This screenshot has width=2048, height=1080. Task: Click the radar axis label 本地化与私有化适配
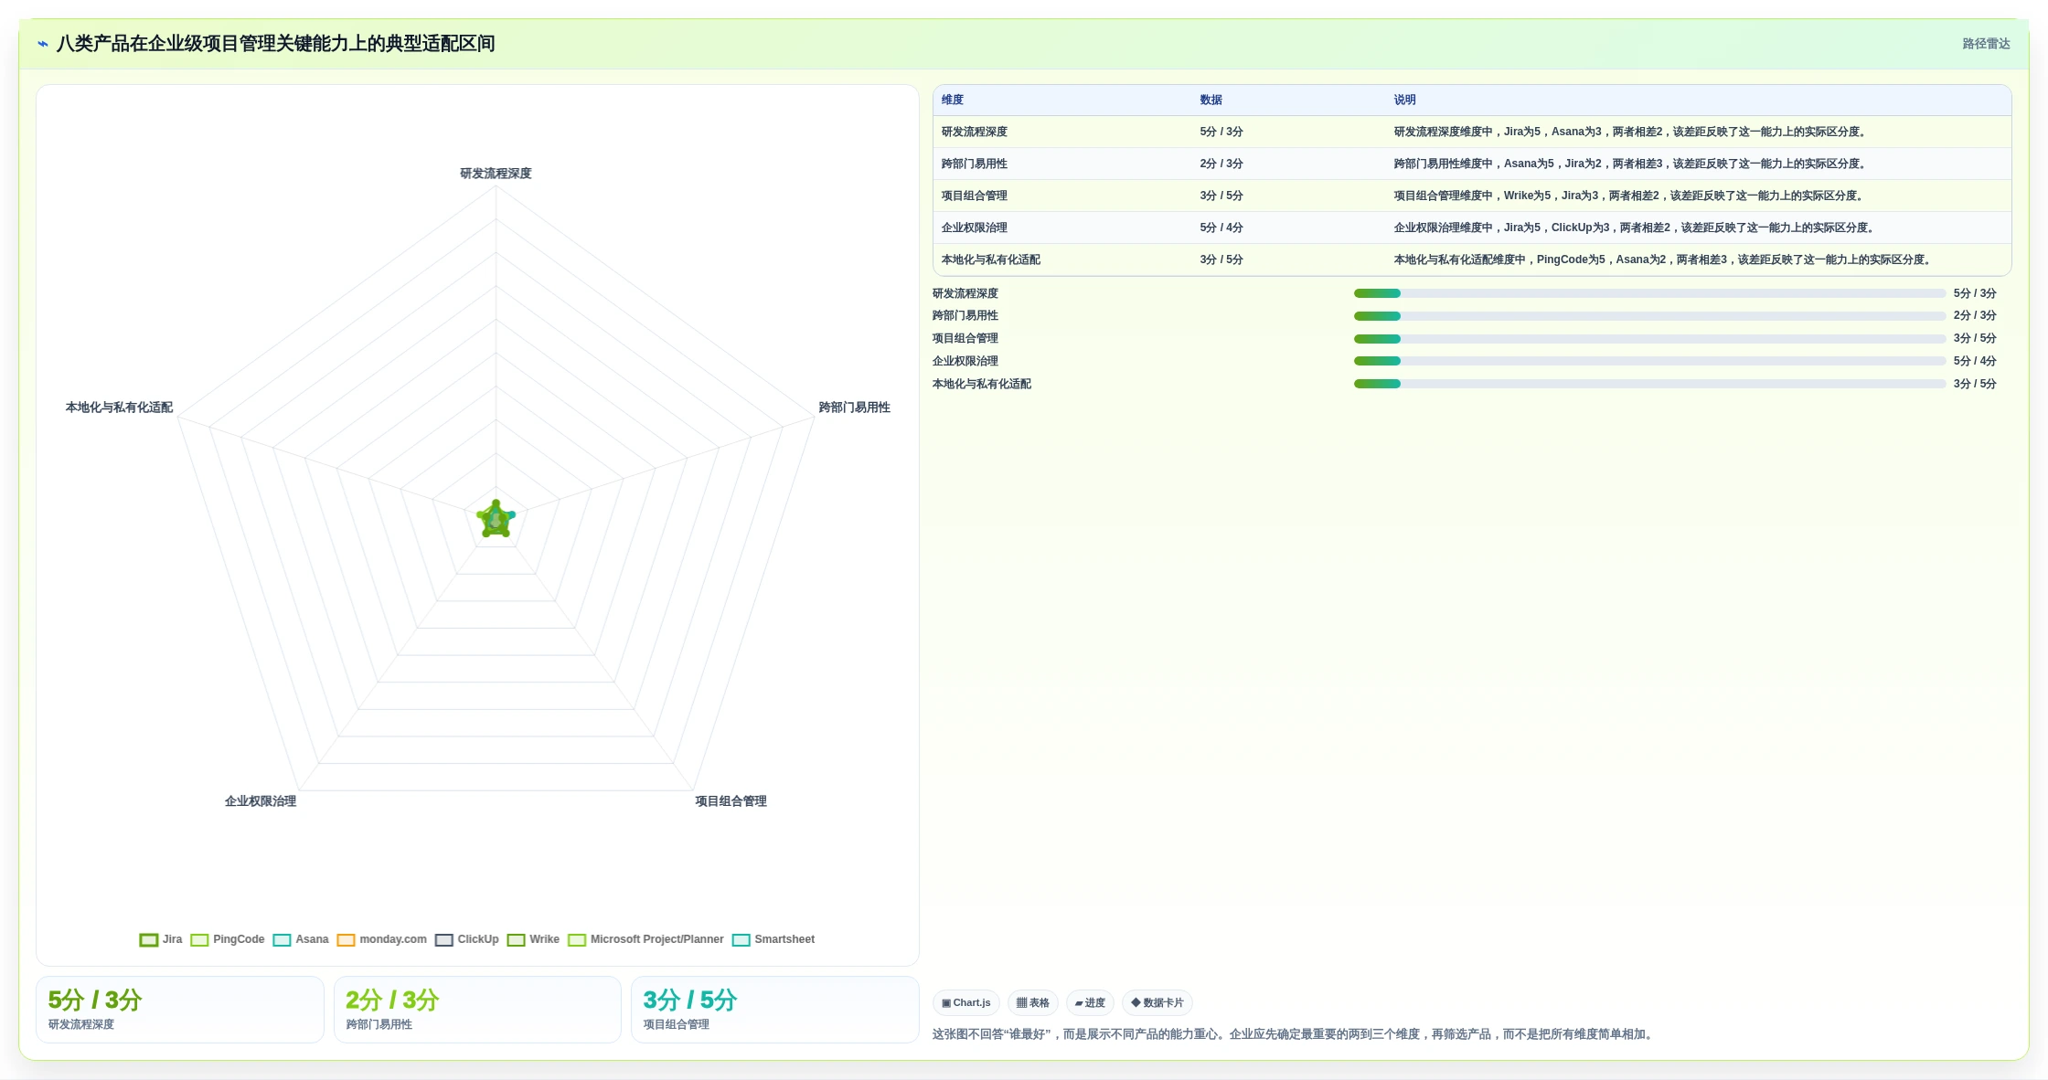(119, 408)
